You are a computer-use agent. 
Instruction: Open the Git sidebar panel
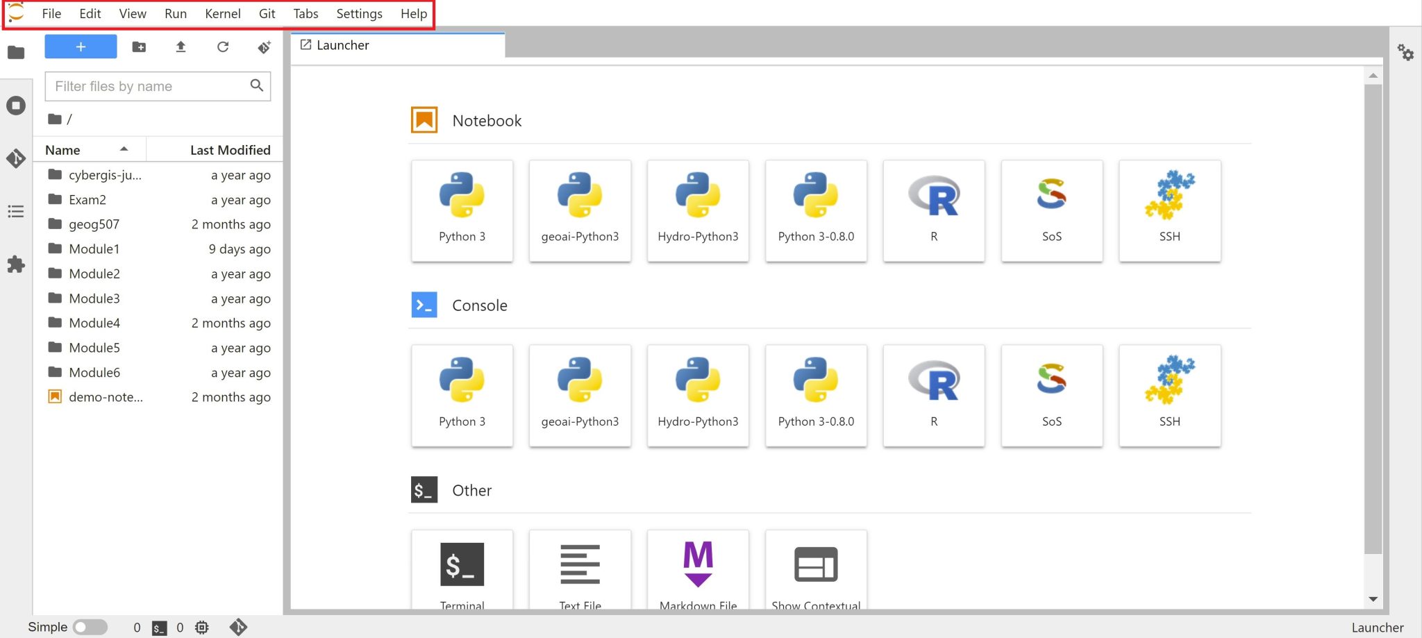(x=16, y=158)
